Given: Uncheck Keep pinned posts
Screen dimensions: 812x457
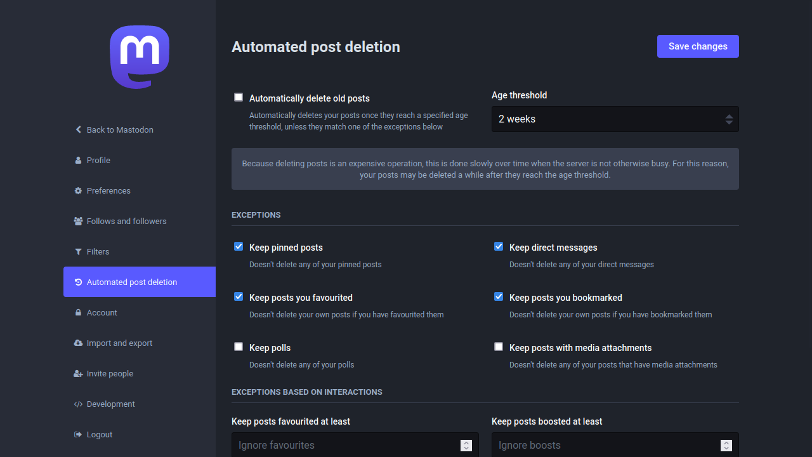Looking at the screenshot, I should point(239,246).
